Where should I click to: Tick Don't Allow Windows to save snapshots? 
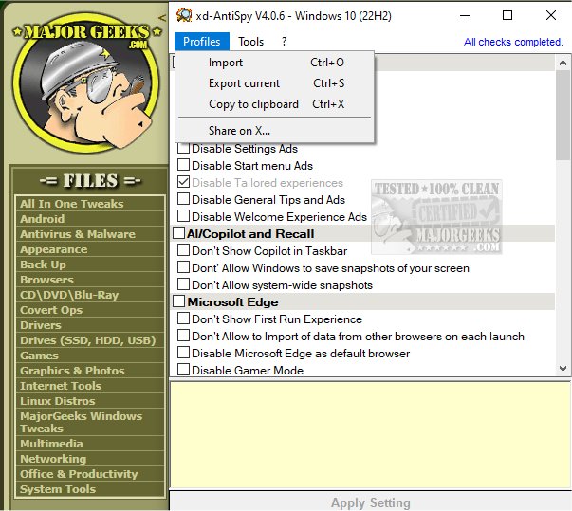pyautogui.click(x=183, y=267)
